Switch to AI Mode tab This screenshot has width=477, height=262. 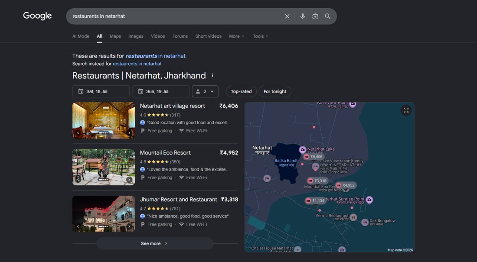(x=81, y=36)
